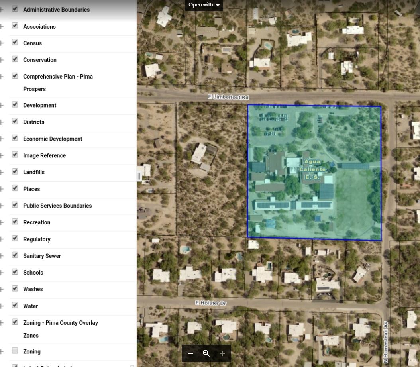This screenshot has height=367, width=420.
Task: Select the Conservation layer label
Action: click(40, 60)
